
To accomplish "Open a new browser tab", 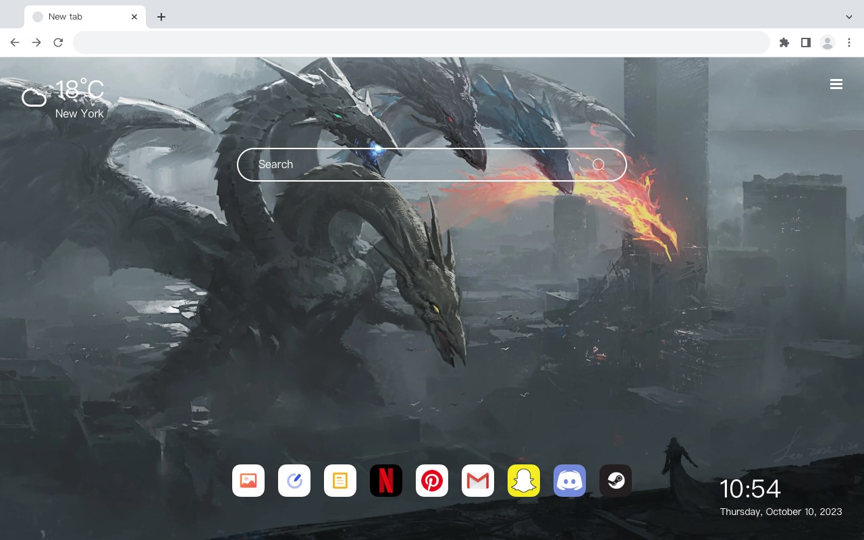I will pyautogui.click(x=161, y=17).
